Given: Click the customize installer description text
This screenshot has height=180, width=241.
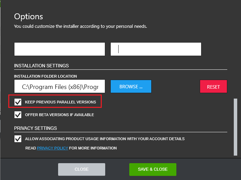Looking at the screenshot, I should pos(80,26).
